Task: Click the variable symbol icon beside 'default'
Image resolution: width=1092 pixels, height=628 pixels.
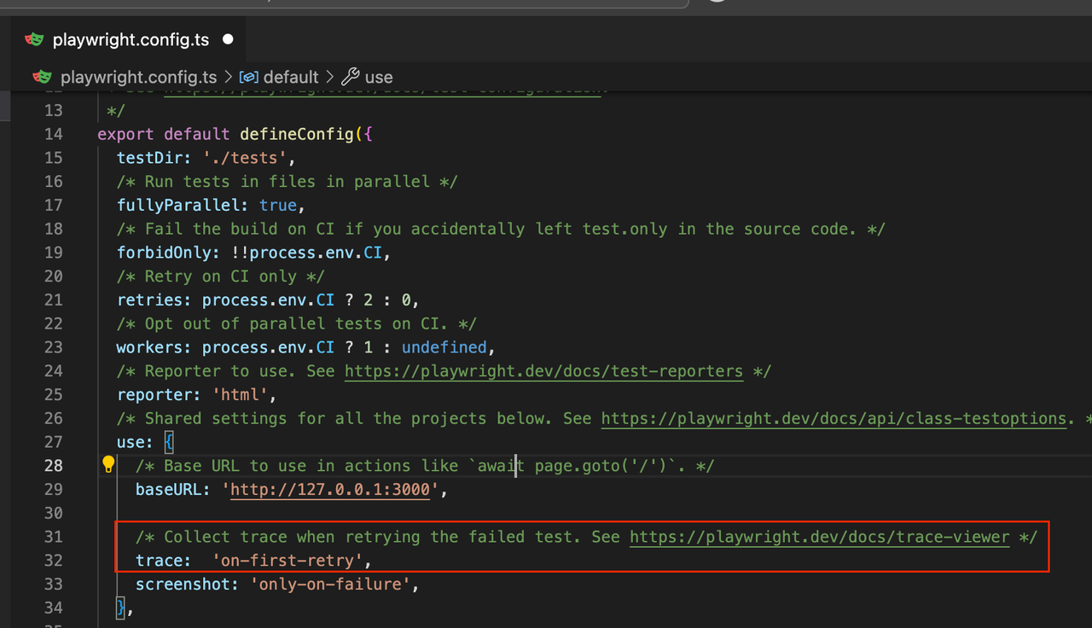Action: click(249, 77)
